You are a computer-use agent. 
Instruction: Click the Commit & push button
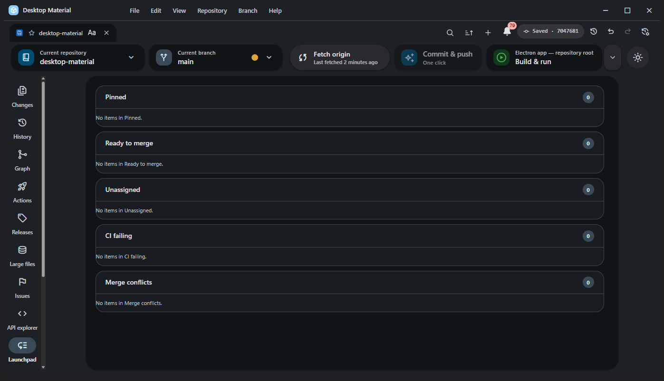click(439, 57)
